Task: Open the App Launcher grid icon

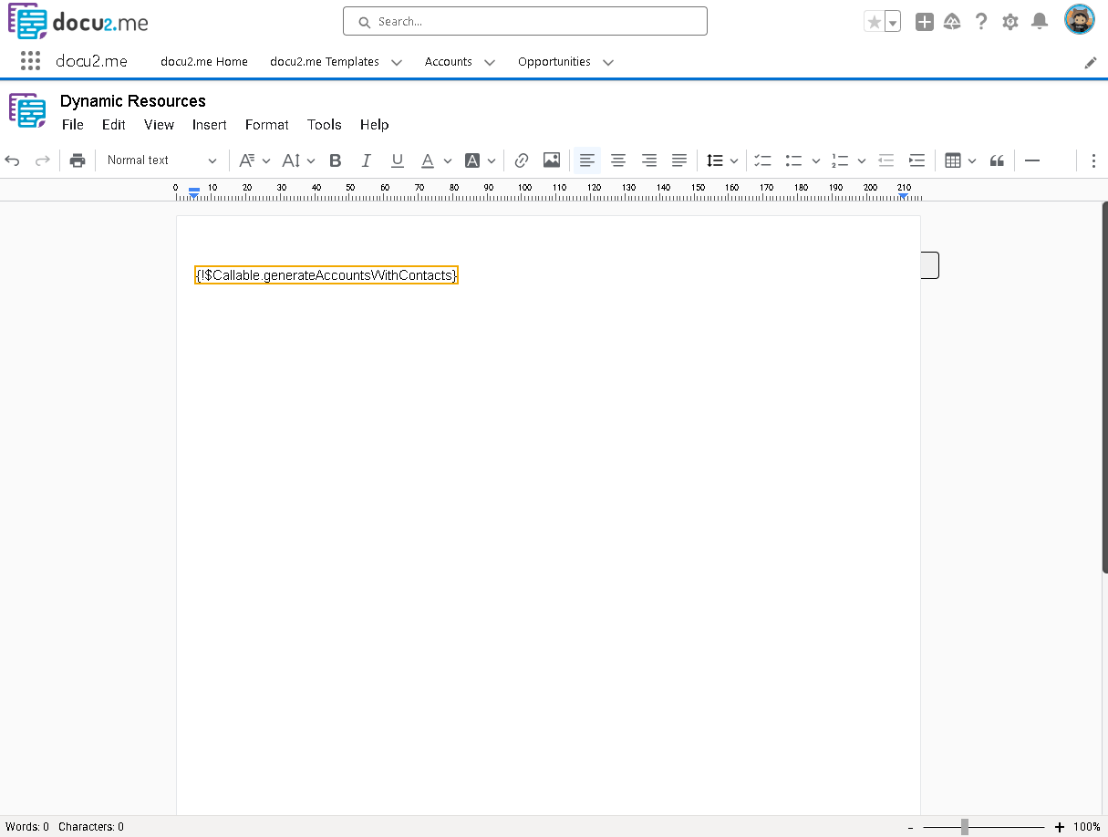Action: point(30,61)
